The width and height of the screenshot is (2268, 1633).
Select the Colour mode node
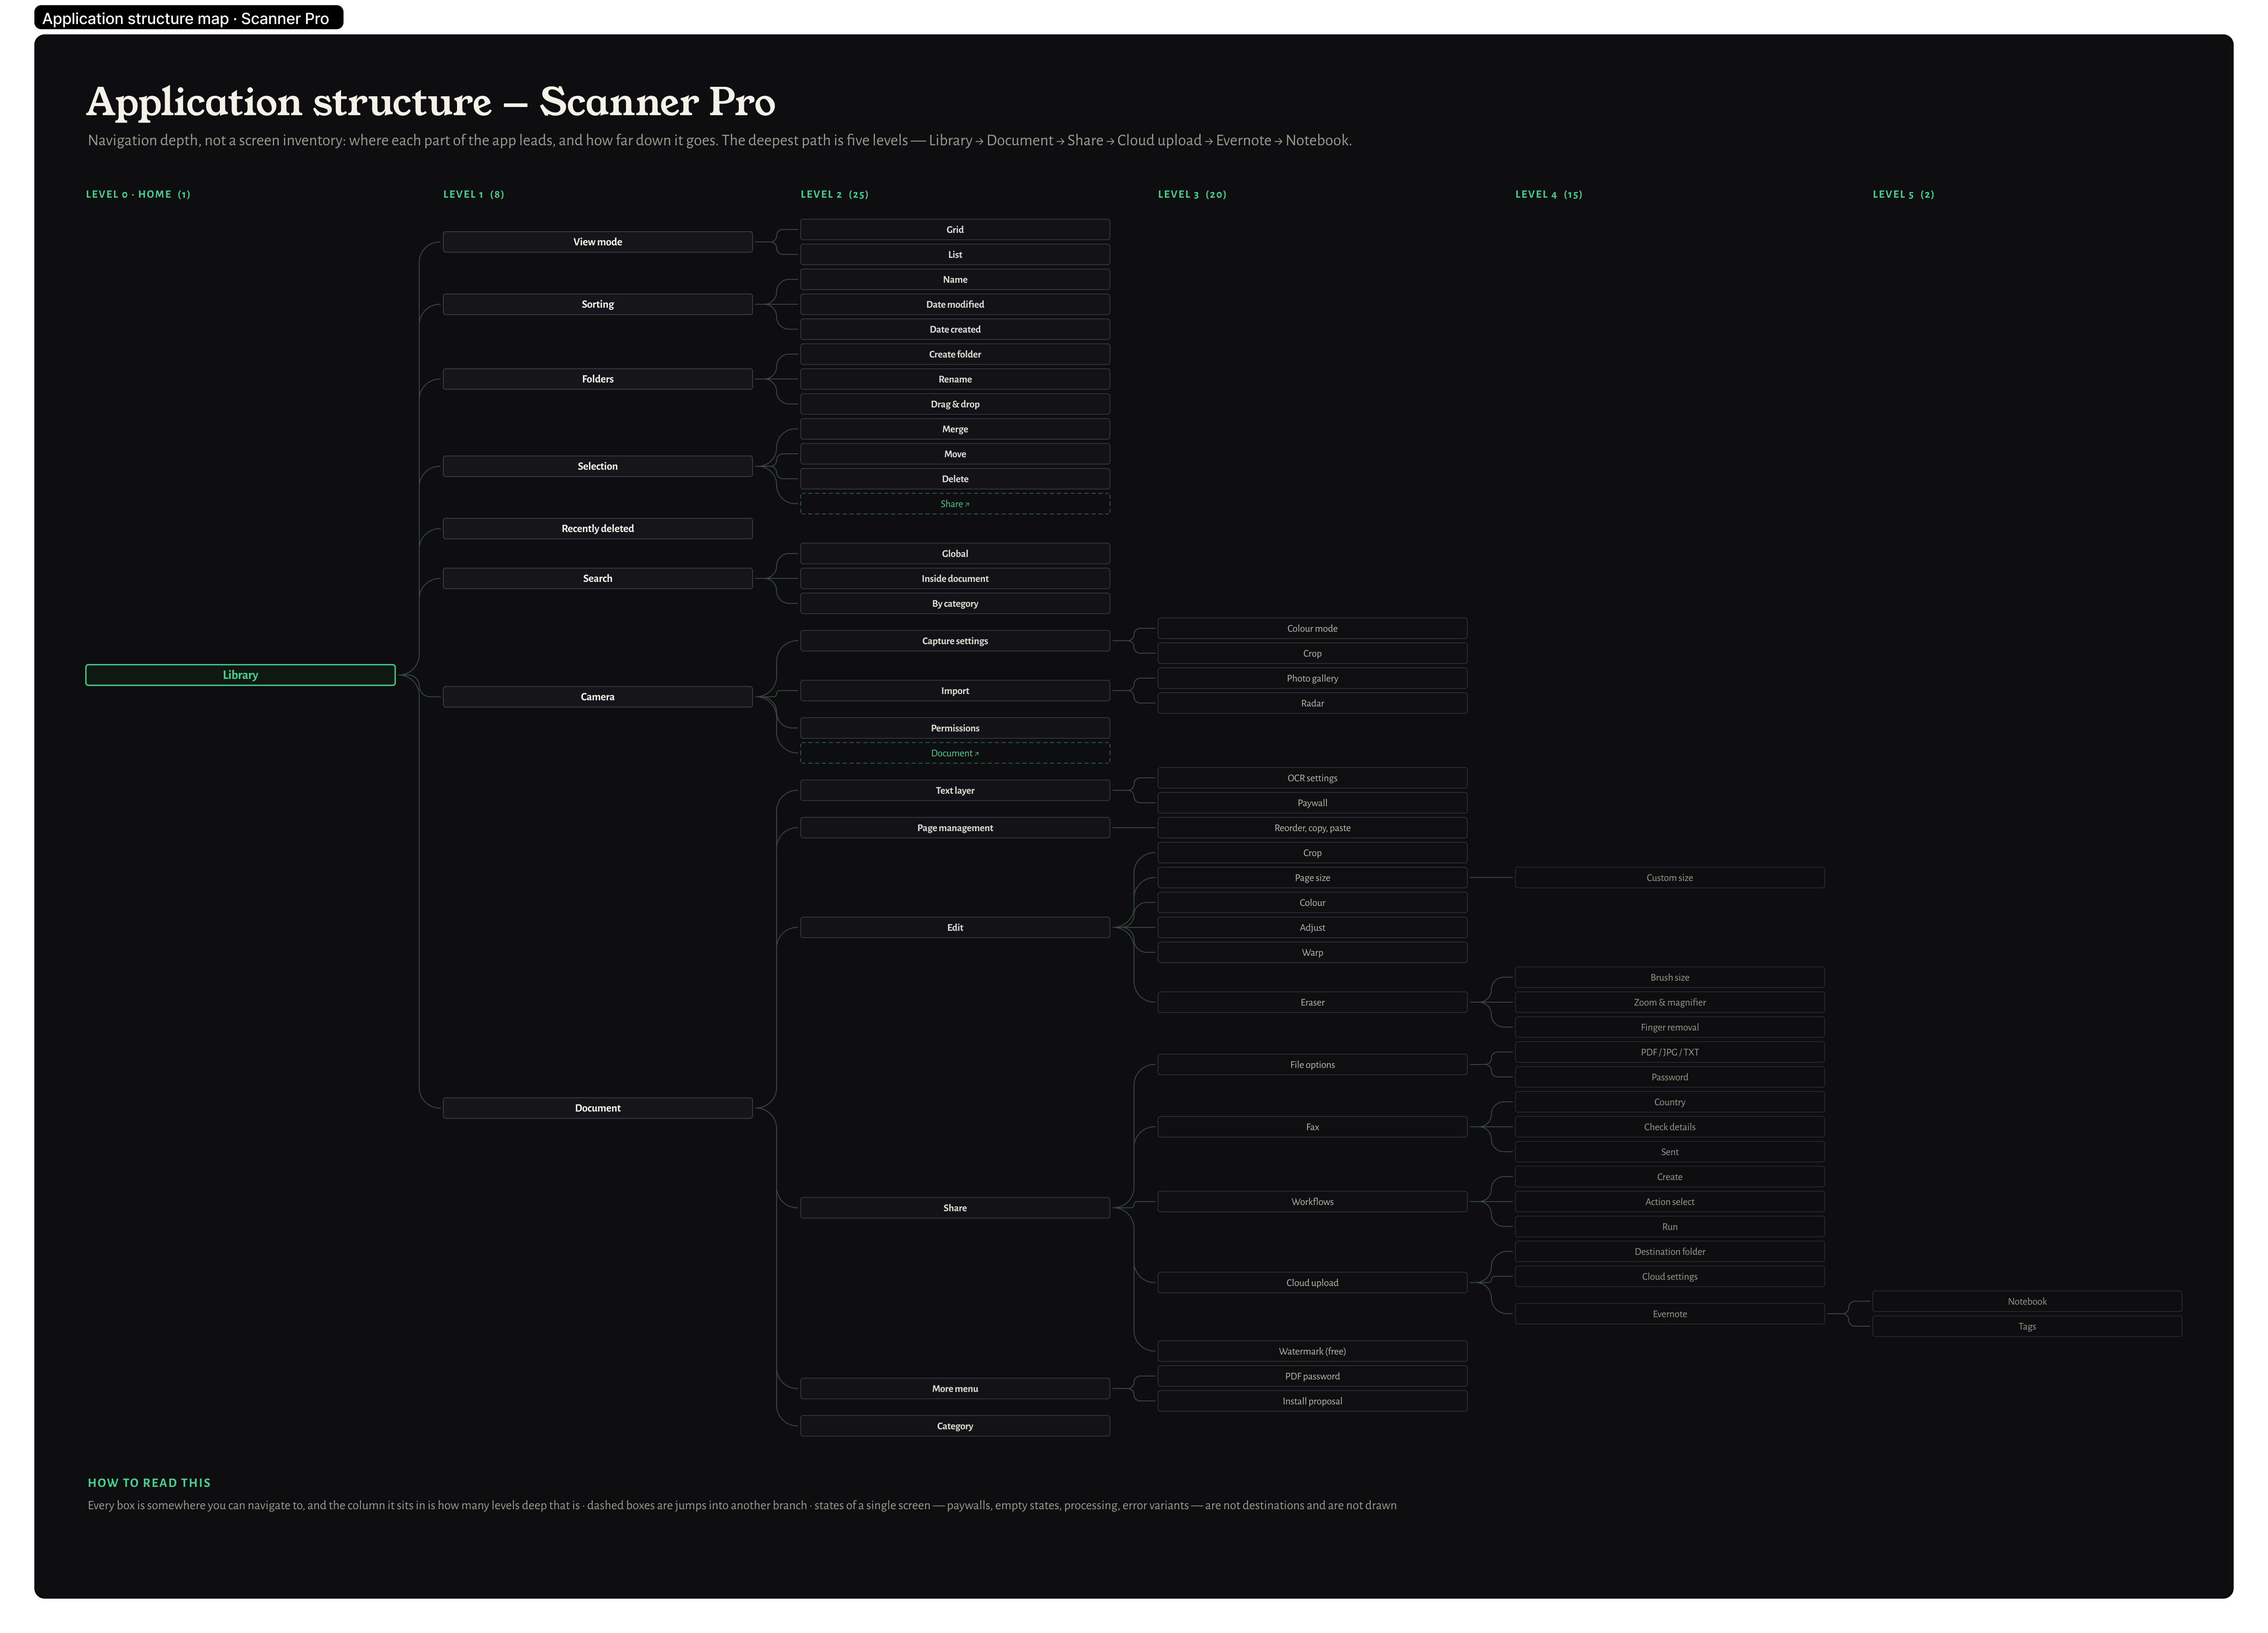[x=1312, y=628]
